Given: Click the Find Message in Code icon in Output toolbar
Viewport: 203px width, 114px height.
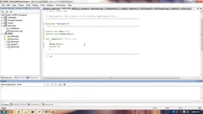Looking at the screenshot, I should [48, 85].
